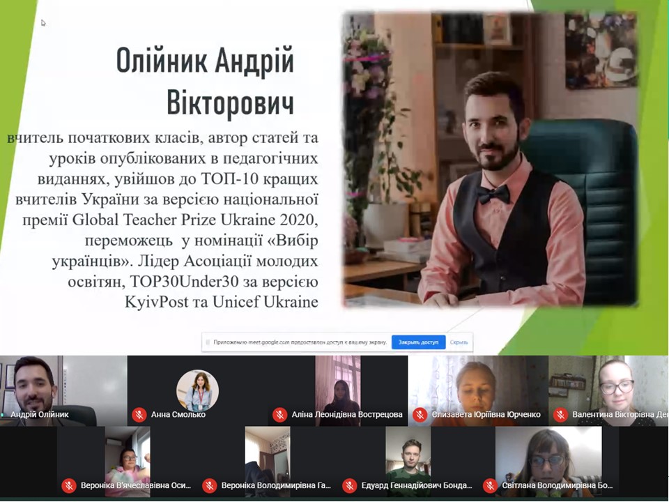The image size is (669, 502).
Task: Hide the sharing bar via "Скрыть" link
Action: point(459,342)
